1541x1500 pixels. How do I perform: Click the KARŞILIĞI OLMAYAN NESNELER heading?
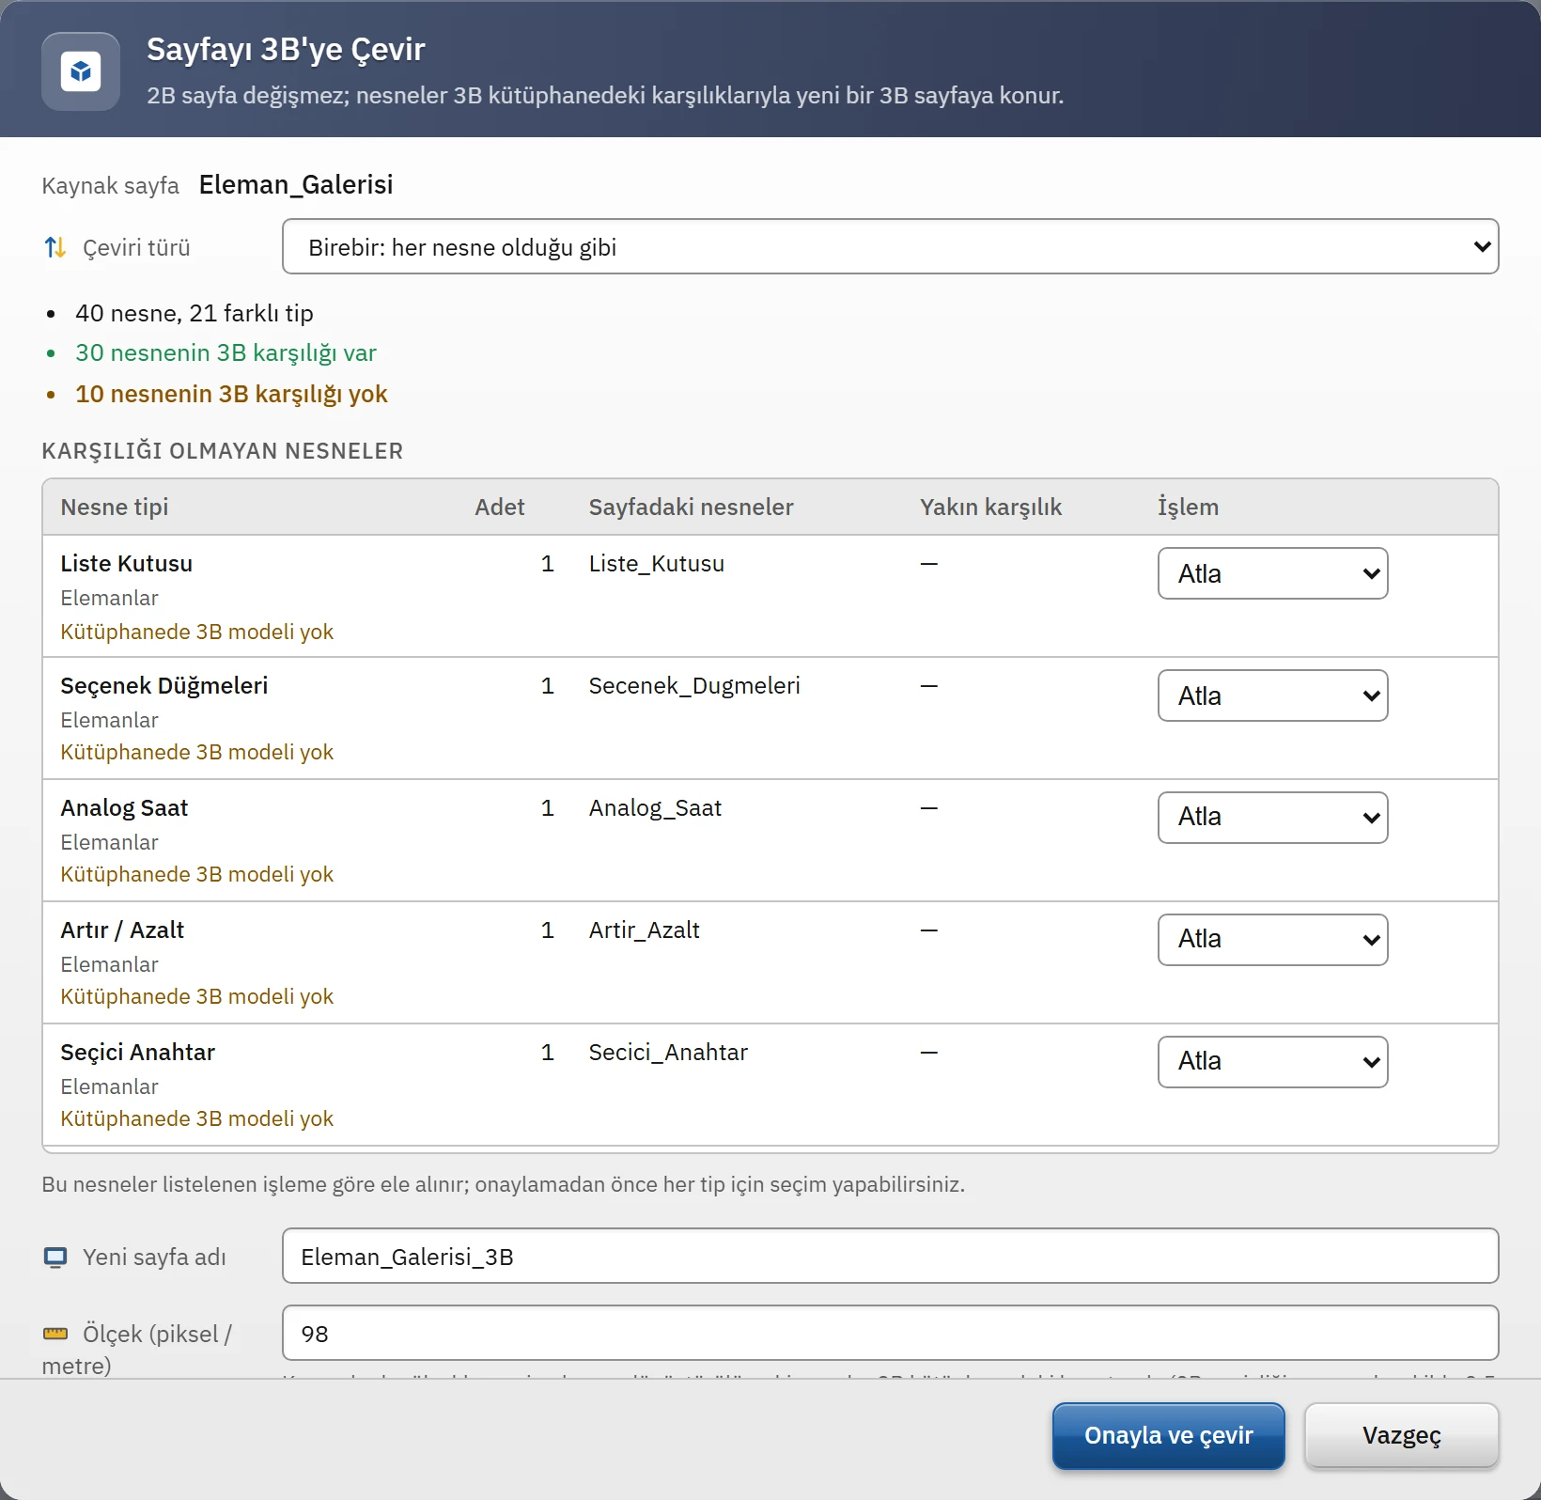coord(223,451)
